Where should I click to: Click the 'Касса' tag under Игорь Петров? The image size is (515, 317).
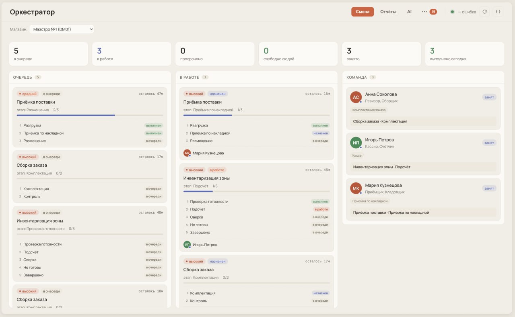(357, 155)
